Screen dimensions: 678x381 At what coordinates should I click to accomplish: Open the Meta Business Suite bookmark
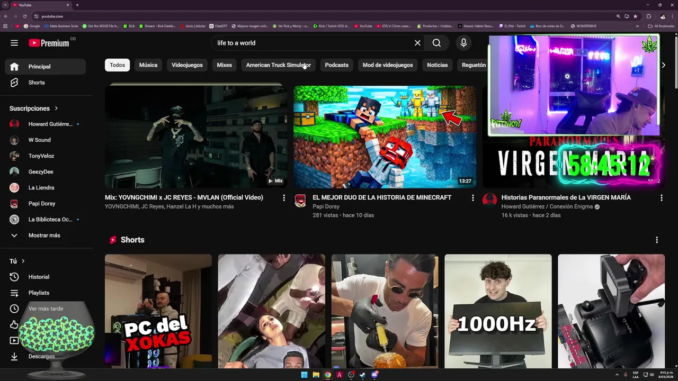pyautogui.click(x=61, y=26)
